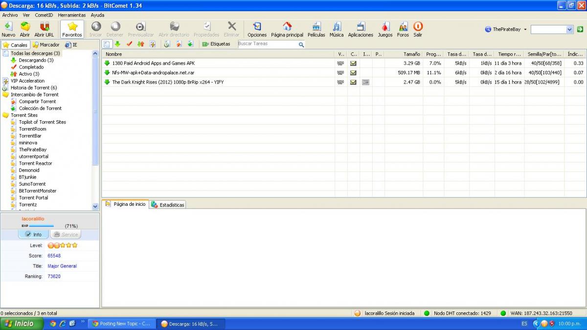Sort by the Tamaño column header

point(404,54)
